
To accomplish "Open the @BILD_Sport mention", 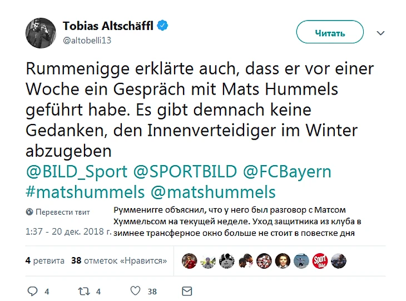I will 77,171.
